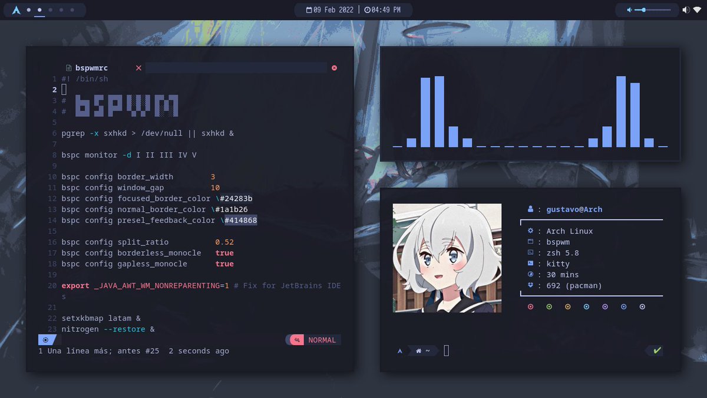Select the red color dot in the fetch palette
Image resolution: width=707 pixels, height=398 pixels.
click(530, 307)
